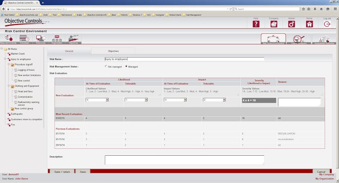The width and height of the screenshot is (339, 183).
Task: Click the browser reload icon
Action: pos(231,9)
